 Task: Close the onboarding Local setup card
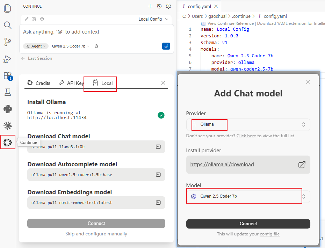(x=163, y=83)
